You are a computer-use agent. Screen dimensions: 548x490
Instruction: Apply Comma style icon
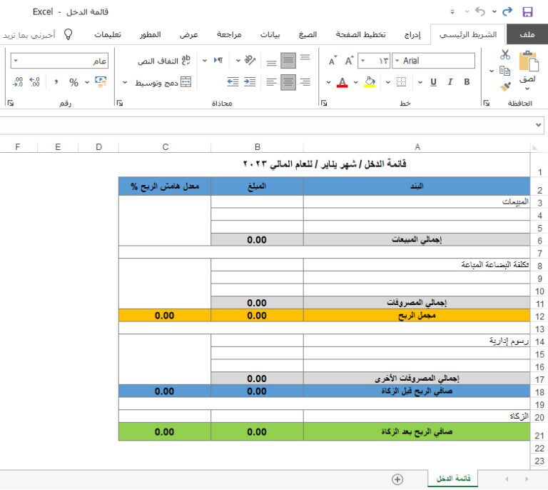[56, 83]
